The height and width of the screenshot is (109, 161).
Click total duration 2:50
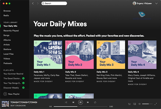click(x=111, y=106)
